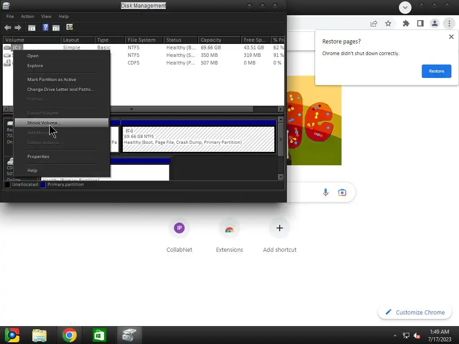The width and height of the screenshot is (459, 344).
Task: Click the Customize Chrome button
Action: coord(415,312)
